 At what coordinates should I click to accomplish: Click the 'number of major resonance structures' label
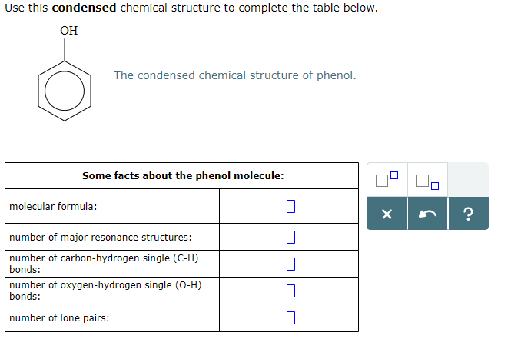tap(101, 238)
